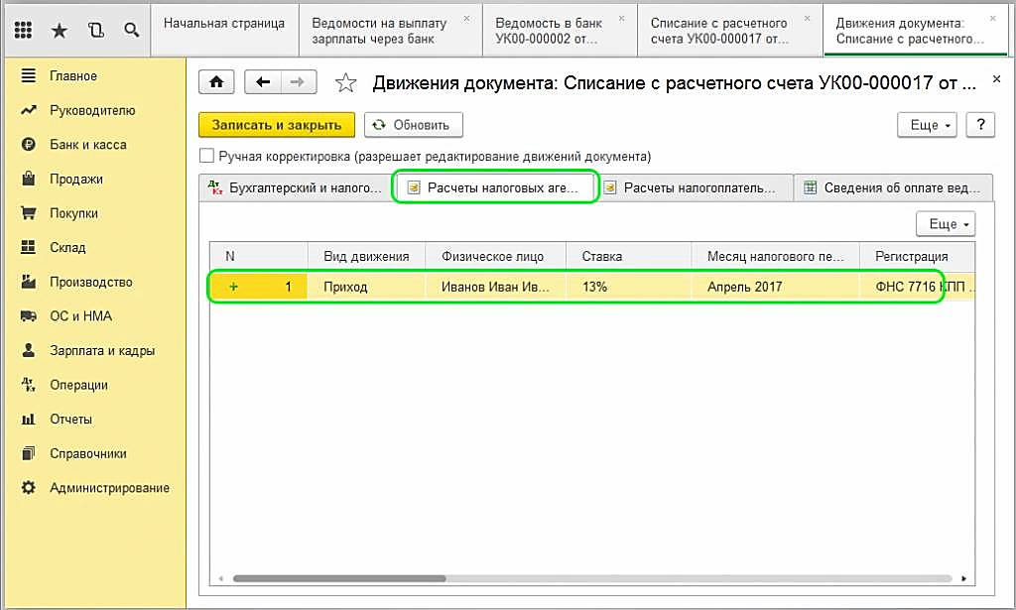The image size is (1016, 610).
Task: Click the scrollbar left arrow
Action: 220,578
